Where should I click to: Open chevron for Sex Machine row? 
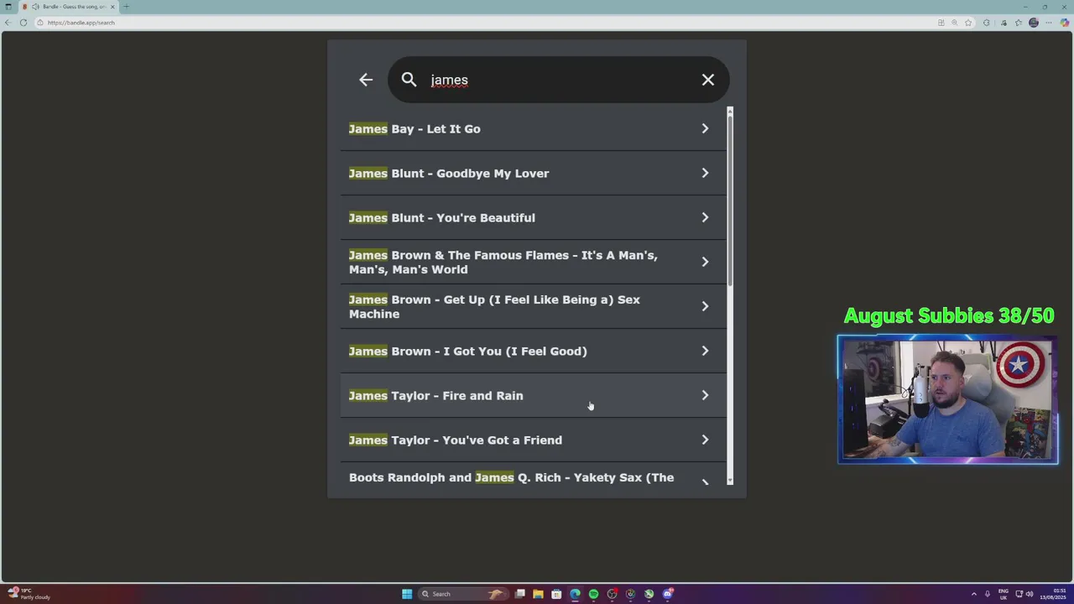705,306
